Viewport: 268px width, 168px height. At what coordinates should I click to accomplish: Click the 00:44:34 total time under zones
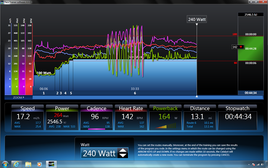click(251, 93)
